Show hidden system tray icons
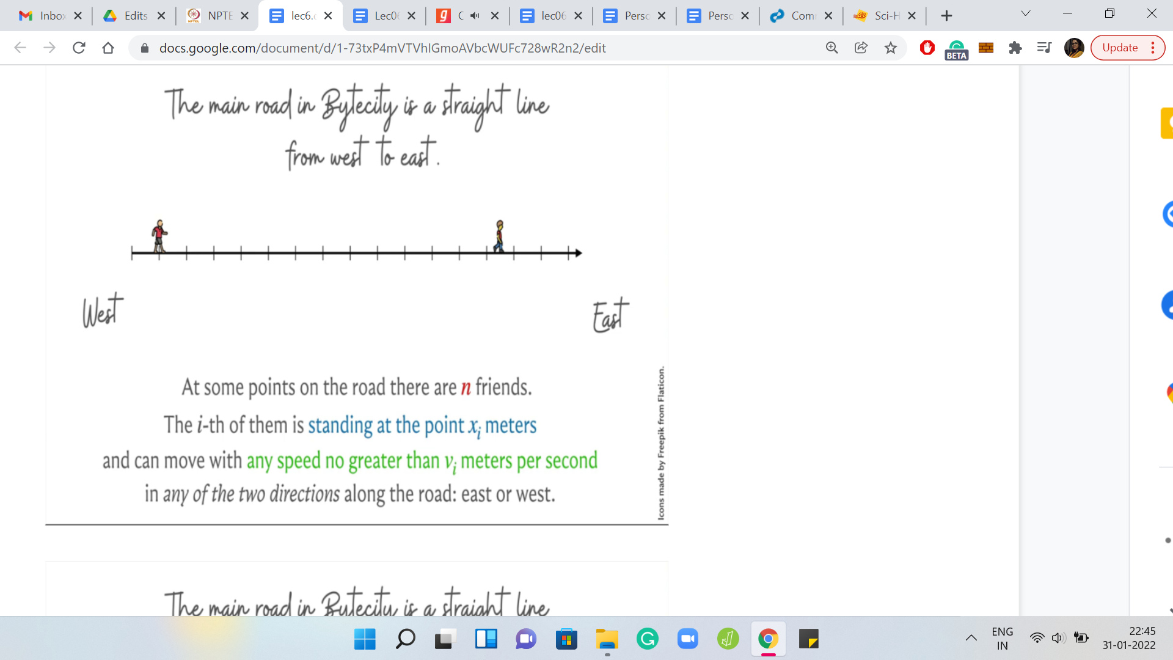 (971, 639)
